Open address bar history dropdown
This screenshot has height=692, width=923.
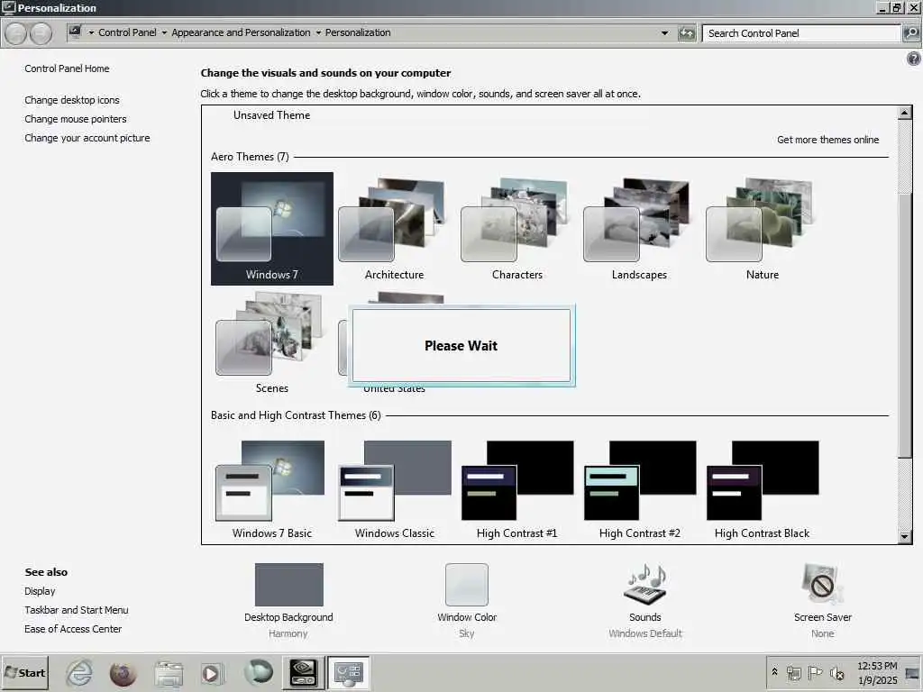(664, 33)
